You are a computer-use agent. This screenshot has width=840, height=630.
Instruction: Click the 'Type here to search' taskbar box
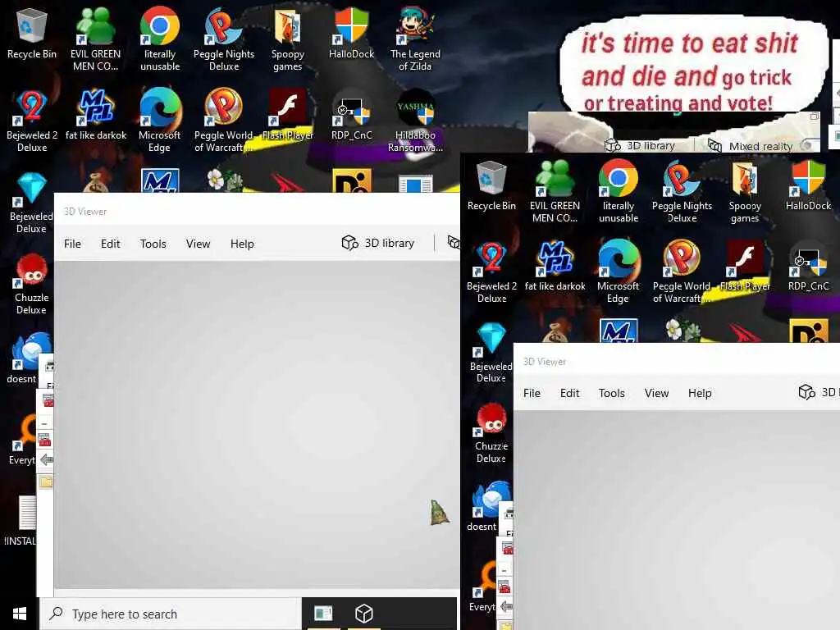171,614
